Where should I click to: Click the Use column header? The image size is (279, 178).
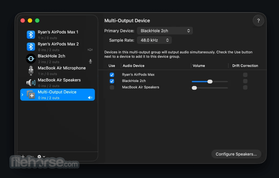click(x=112, y=66)
